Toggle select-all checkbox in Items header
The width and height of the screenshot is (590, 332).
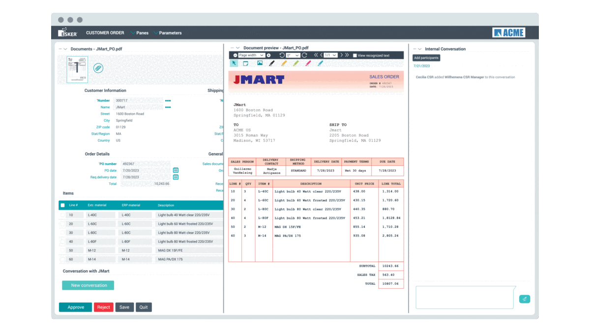tap(62, 205)
